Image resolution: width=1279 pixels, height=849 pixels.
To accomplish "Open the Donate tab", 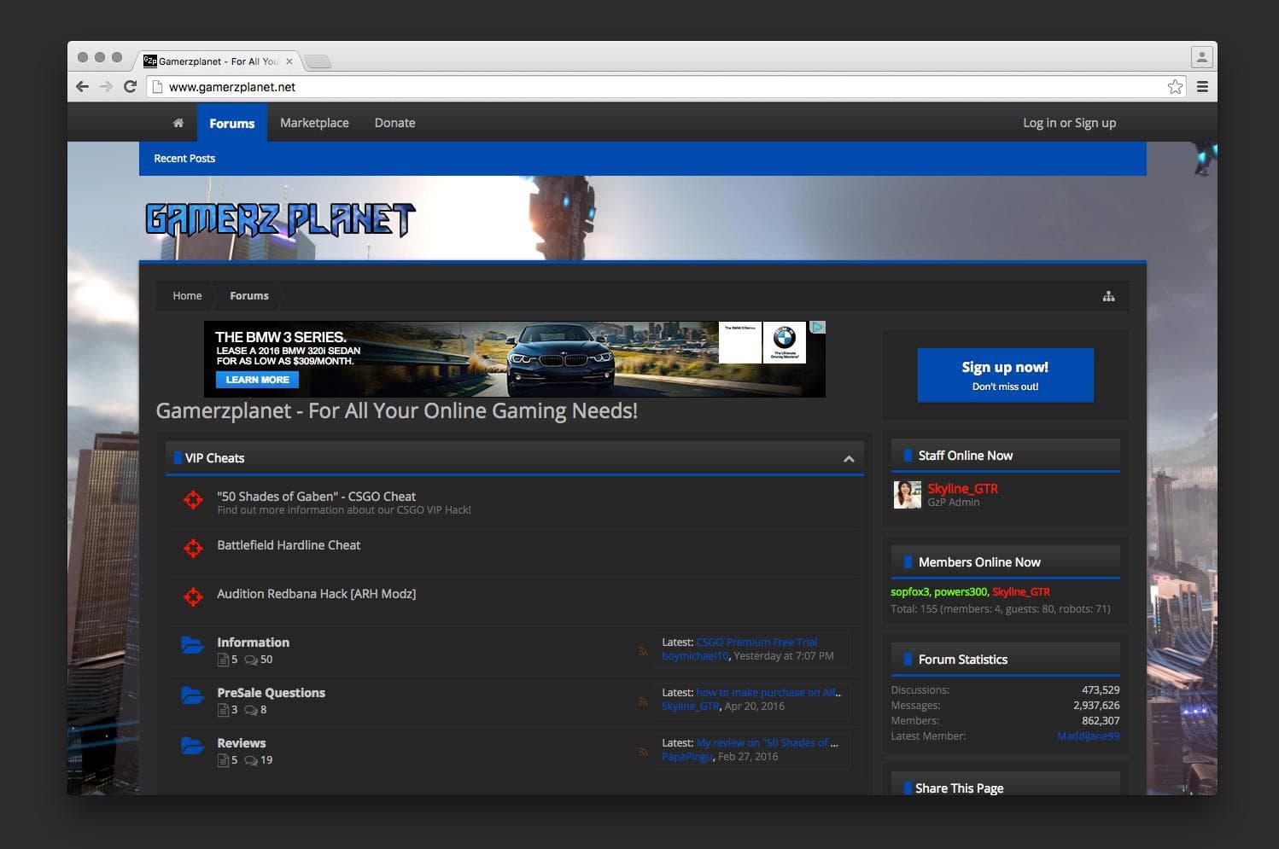I will coord(394,123).
